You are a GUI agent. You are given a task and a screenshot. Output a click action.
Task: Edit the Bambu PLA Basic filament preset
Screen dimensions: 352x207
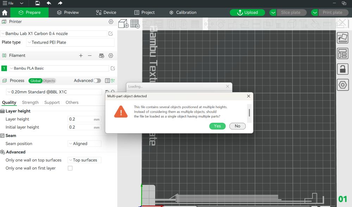tap(113, 68)
